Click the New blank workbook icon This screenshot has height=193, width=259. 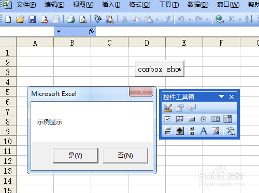[8, 19]
